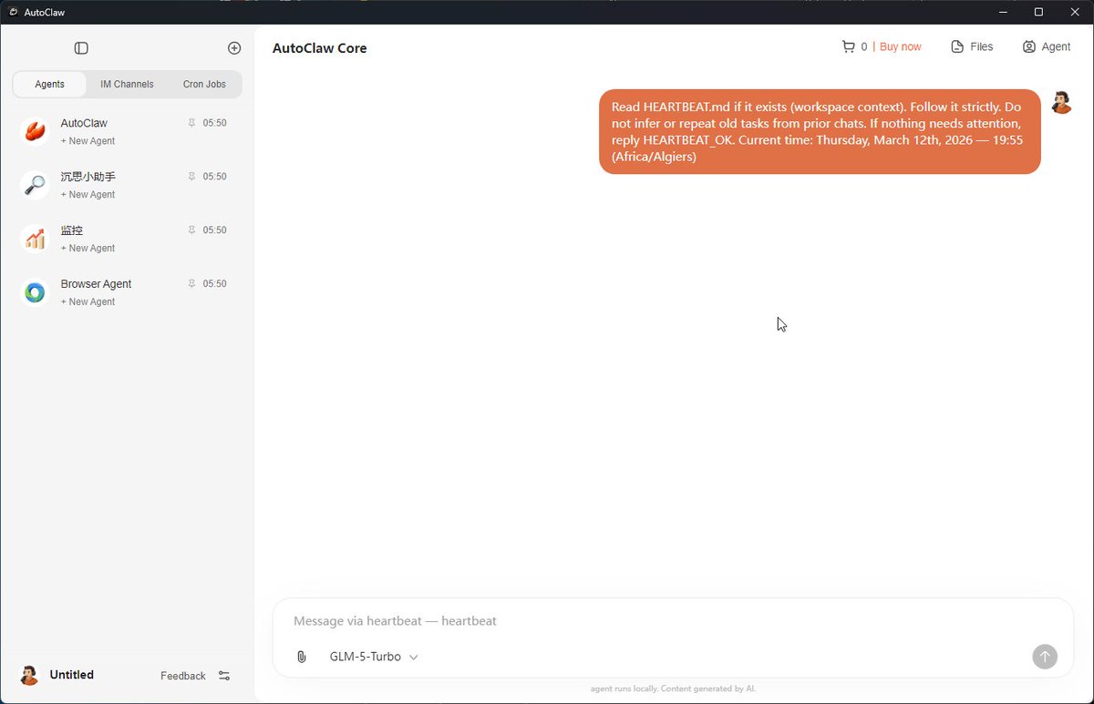
Task: Switch to the Cron Jobs tab
Action: 204,84
